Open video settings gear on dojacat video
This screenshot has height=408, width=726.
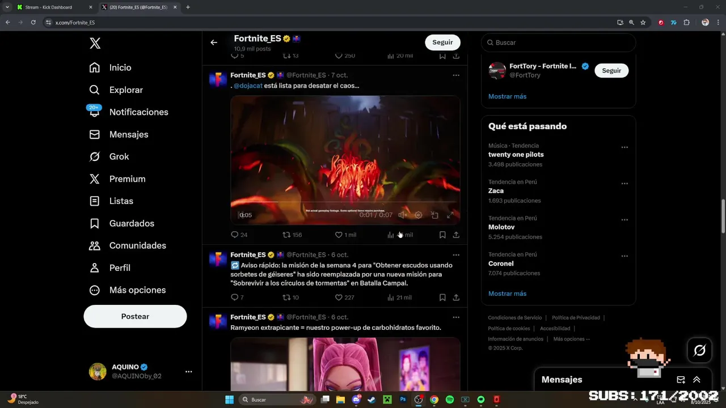(x=419, y=215)
